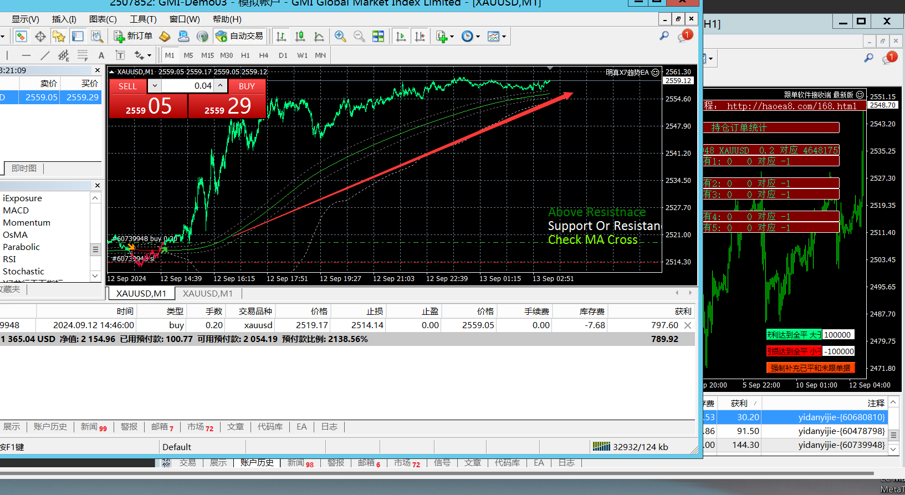
Task: Click the signals radar icon
Action: click(202, 37)
